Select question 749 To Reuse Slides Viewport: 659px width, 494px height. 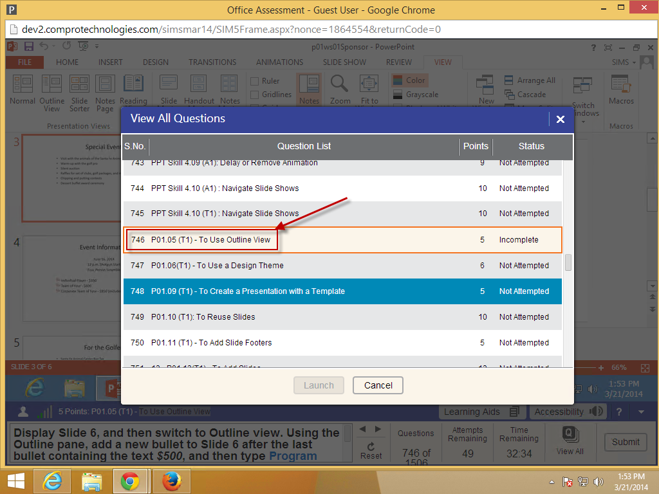pos(342,317)
